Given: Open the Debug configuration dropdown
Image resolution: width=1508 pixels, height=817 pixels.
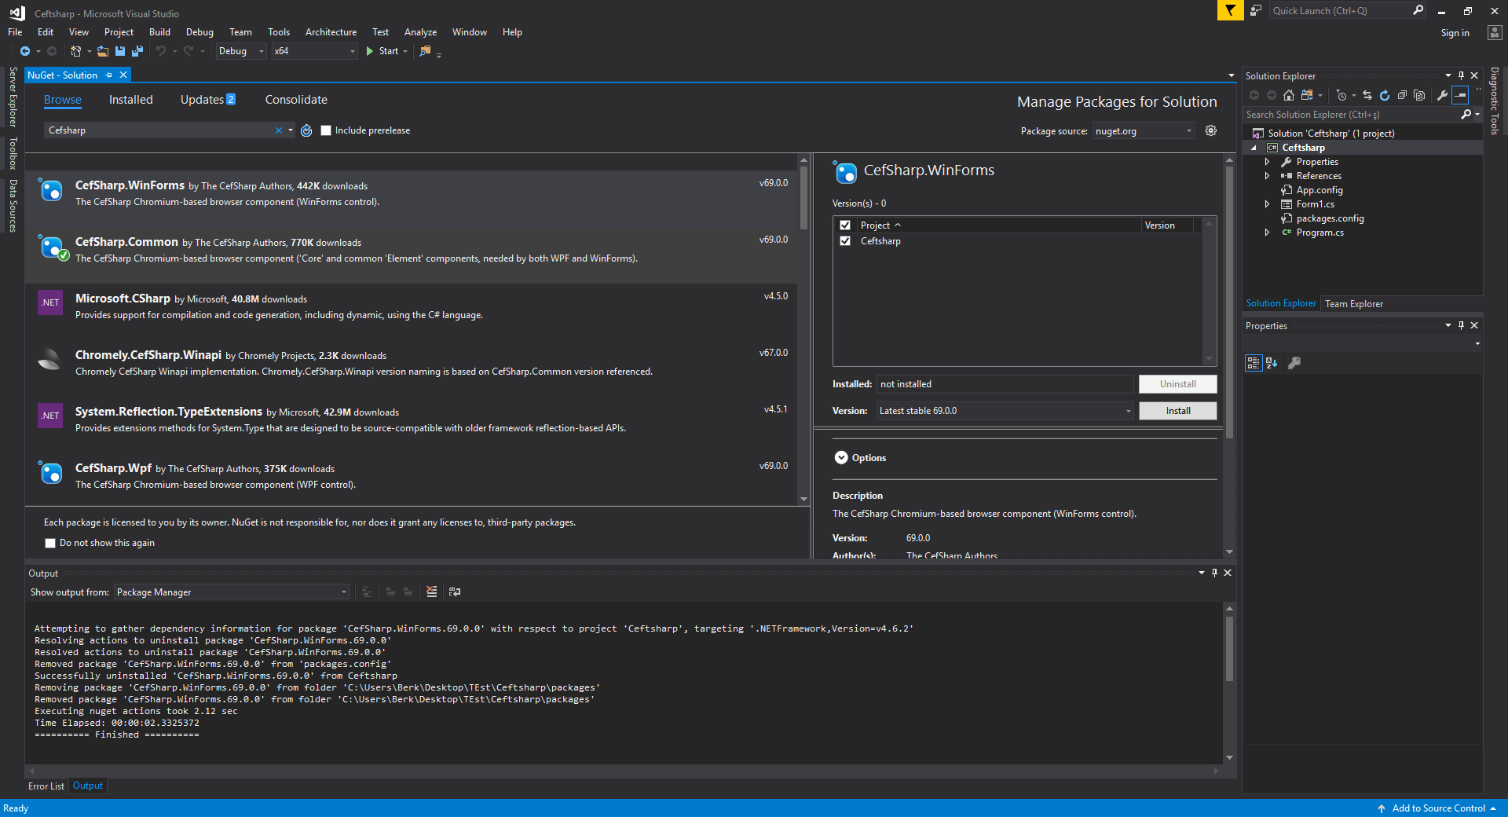Looking at the screenshot, I should pos(240,51).
